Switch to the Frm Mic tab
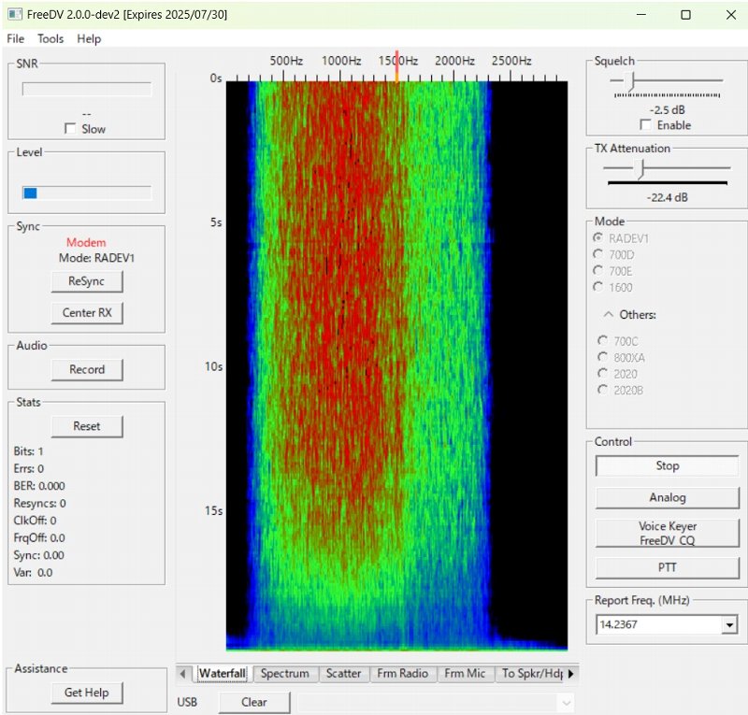This screenshot has height=715, width=748. pyautogui.click(x=465, y=674)
